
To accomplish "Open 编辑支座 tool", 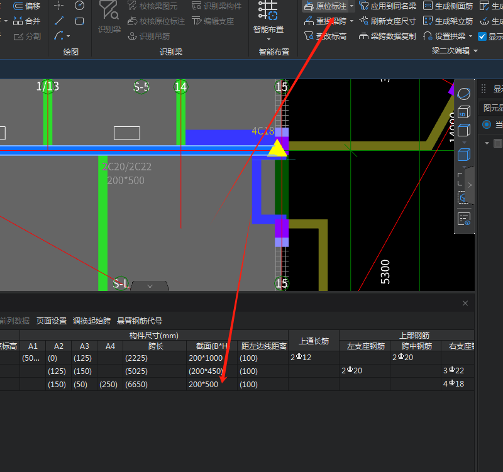I will click(x=213, y=21).
